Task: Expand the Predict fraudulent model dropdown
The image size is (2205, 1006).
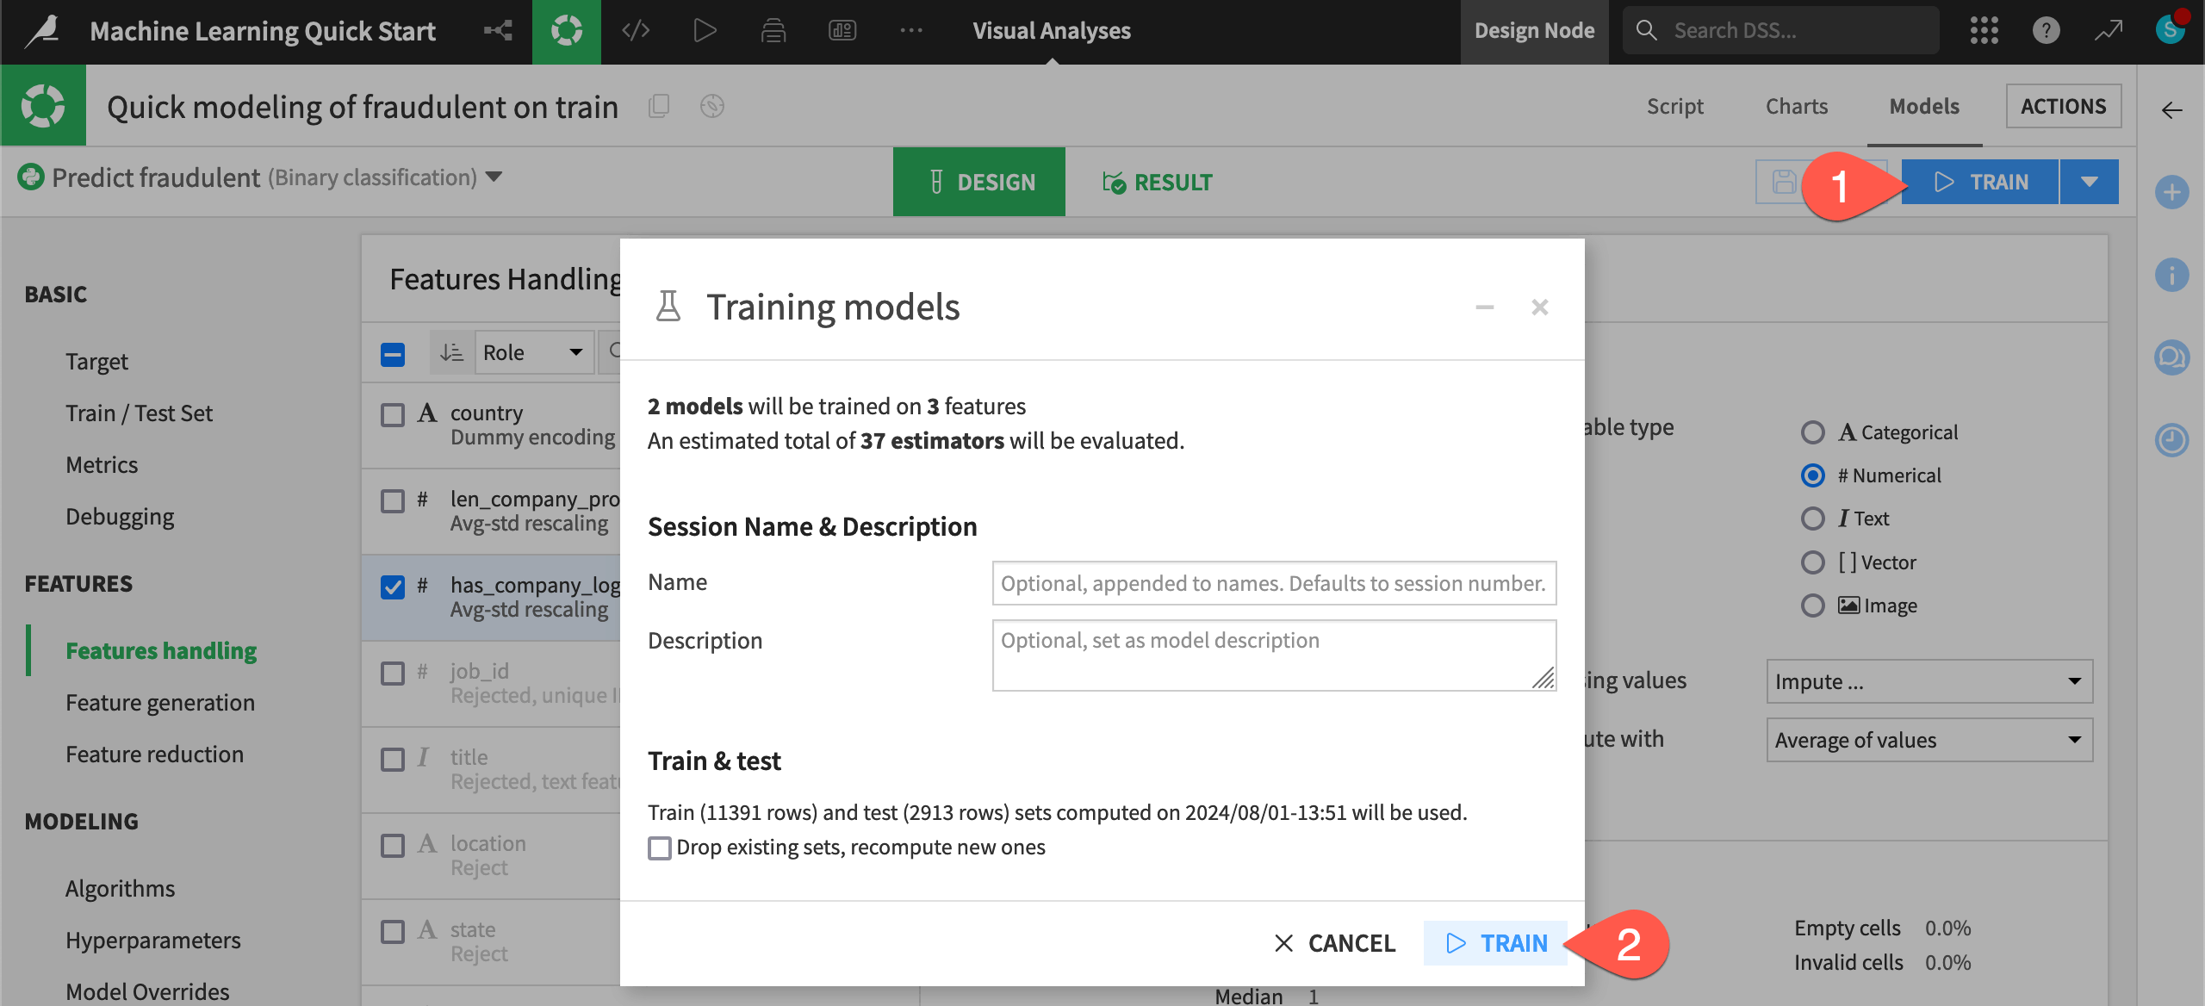Action: tap(494, 177)
